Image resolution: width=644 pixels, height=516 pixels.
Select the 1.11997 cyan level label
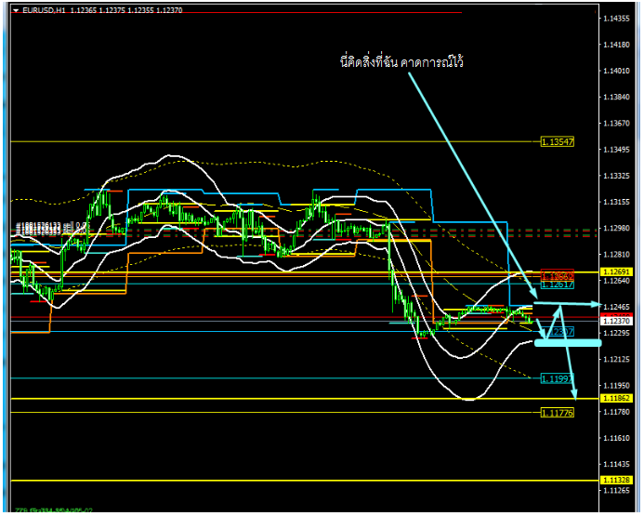[x=557, y=378]
